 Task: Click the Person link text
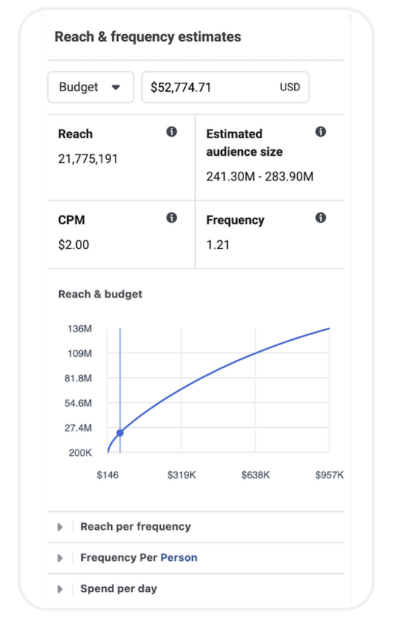pos(179,558)
